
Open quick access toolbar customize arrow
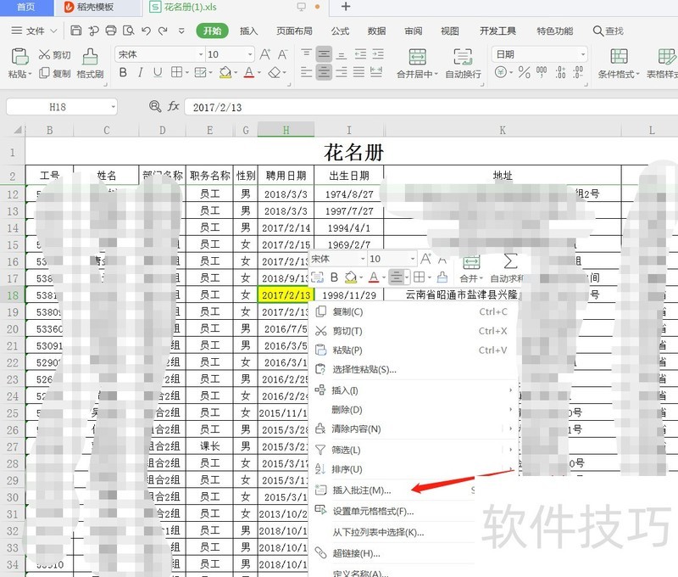tap(181, 31)
